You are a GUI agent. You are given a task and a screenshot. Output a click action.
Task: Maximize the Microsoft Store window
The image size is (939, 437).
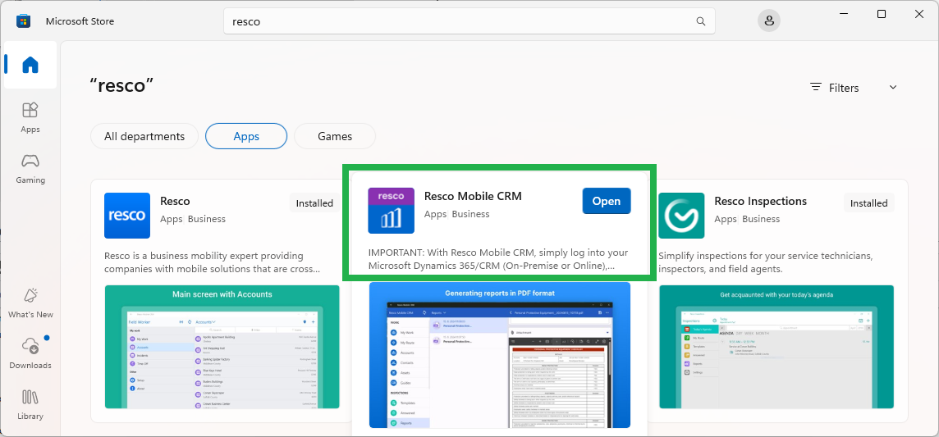(882, 14)
